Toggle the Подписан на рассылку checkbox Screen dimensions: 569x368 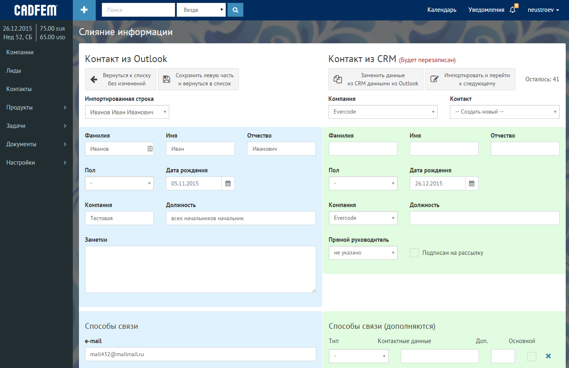tap(414, 253)
